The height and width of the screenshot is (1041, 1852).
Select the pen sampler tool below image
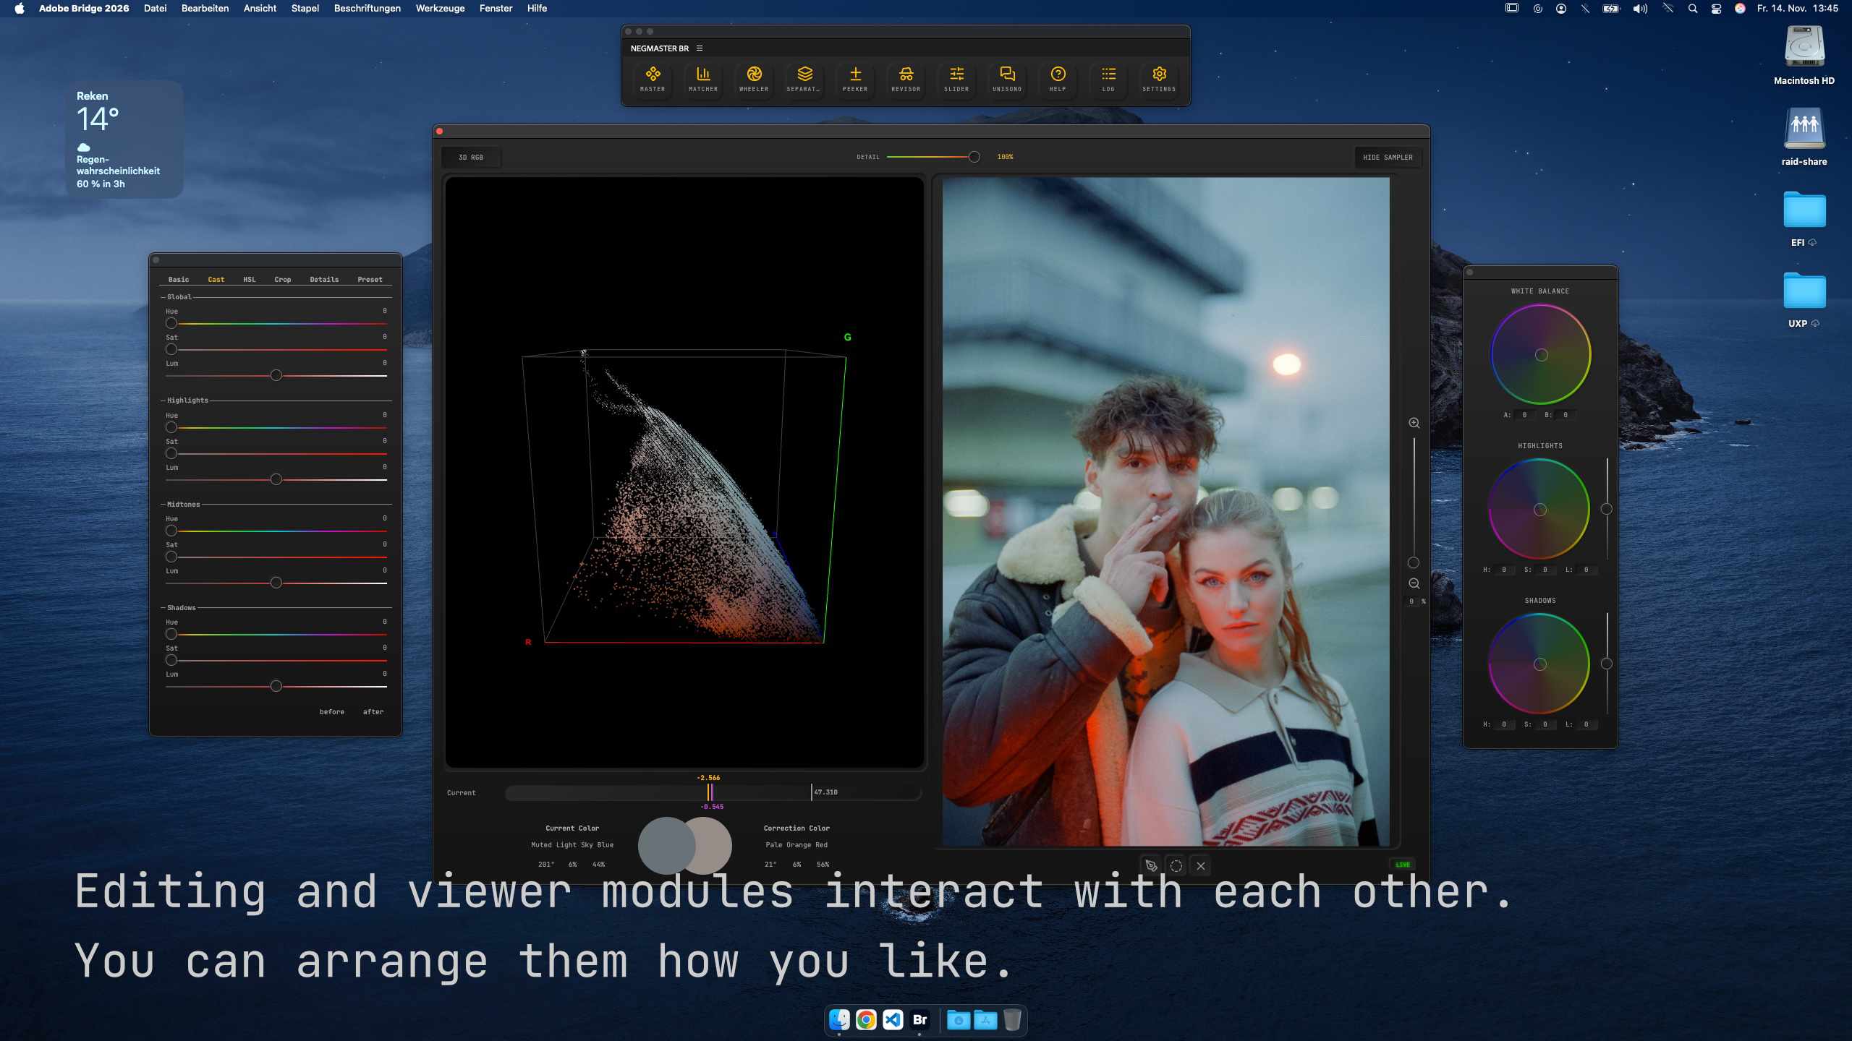pos(1151,865)
